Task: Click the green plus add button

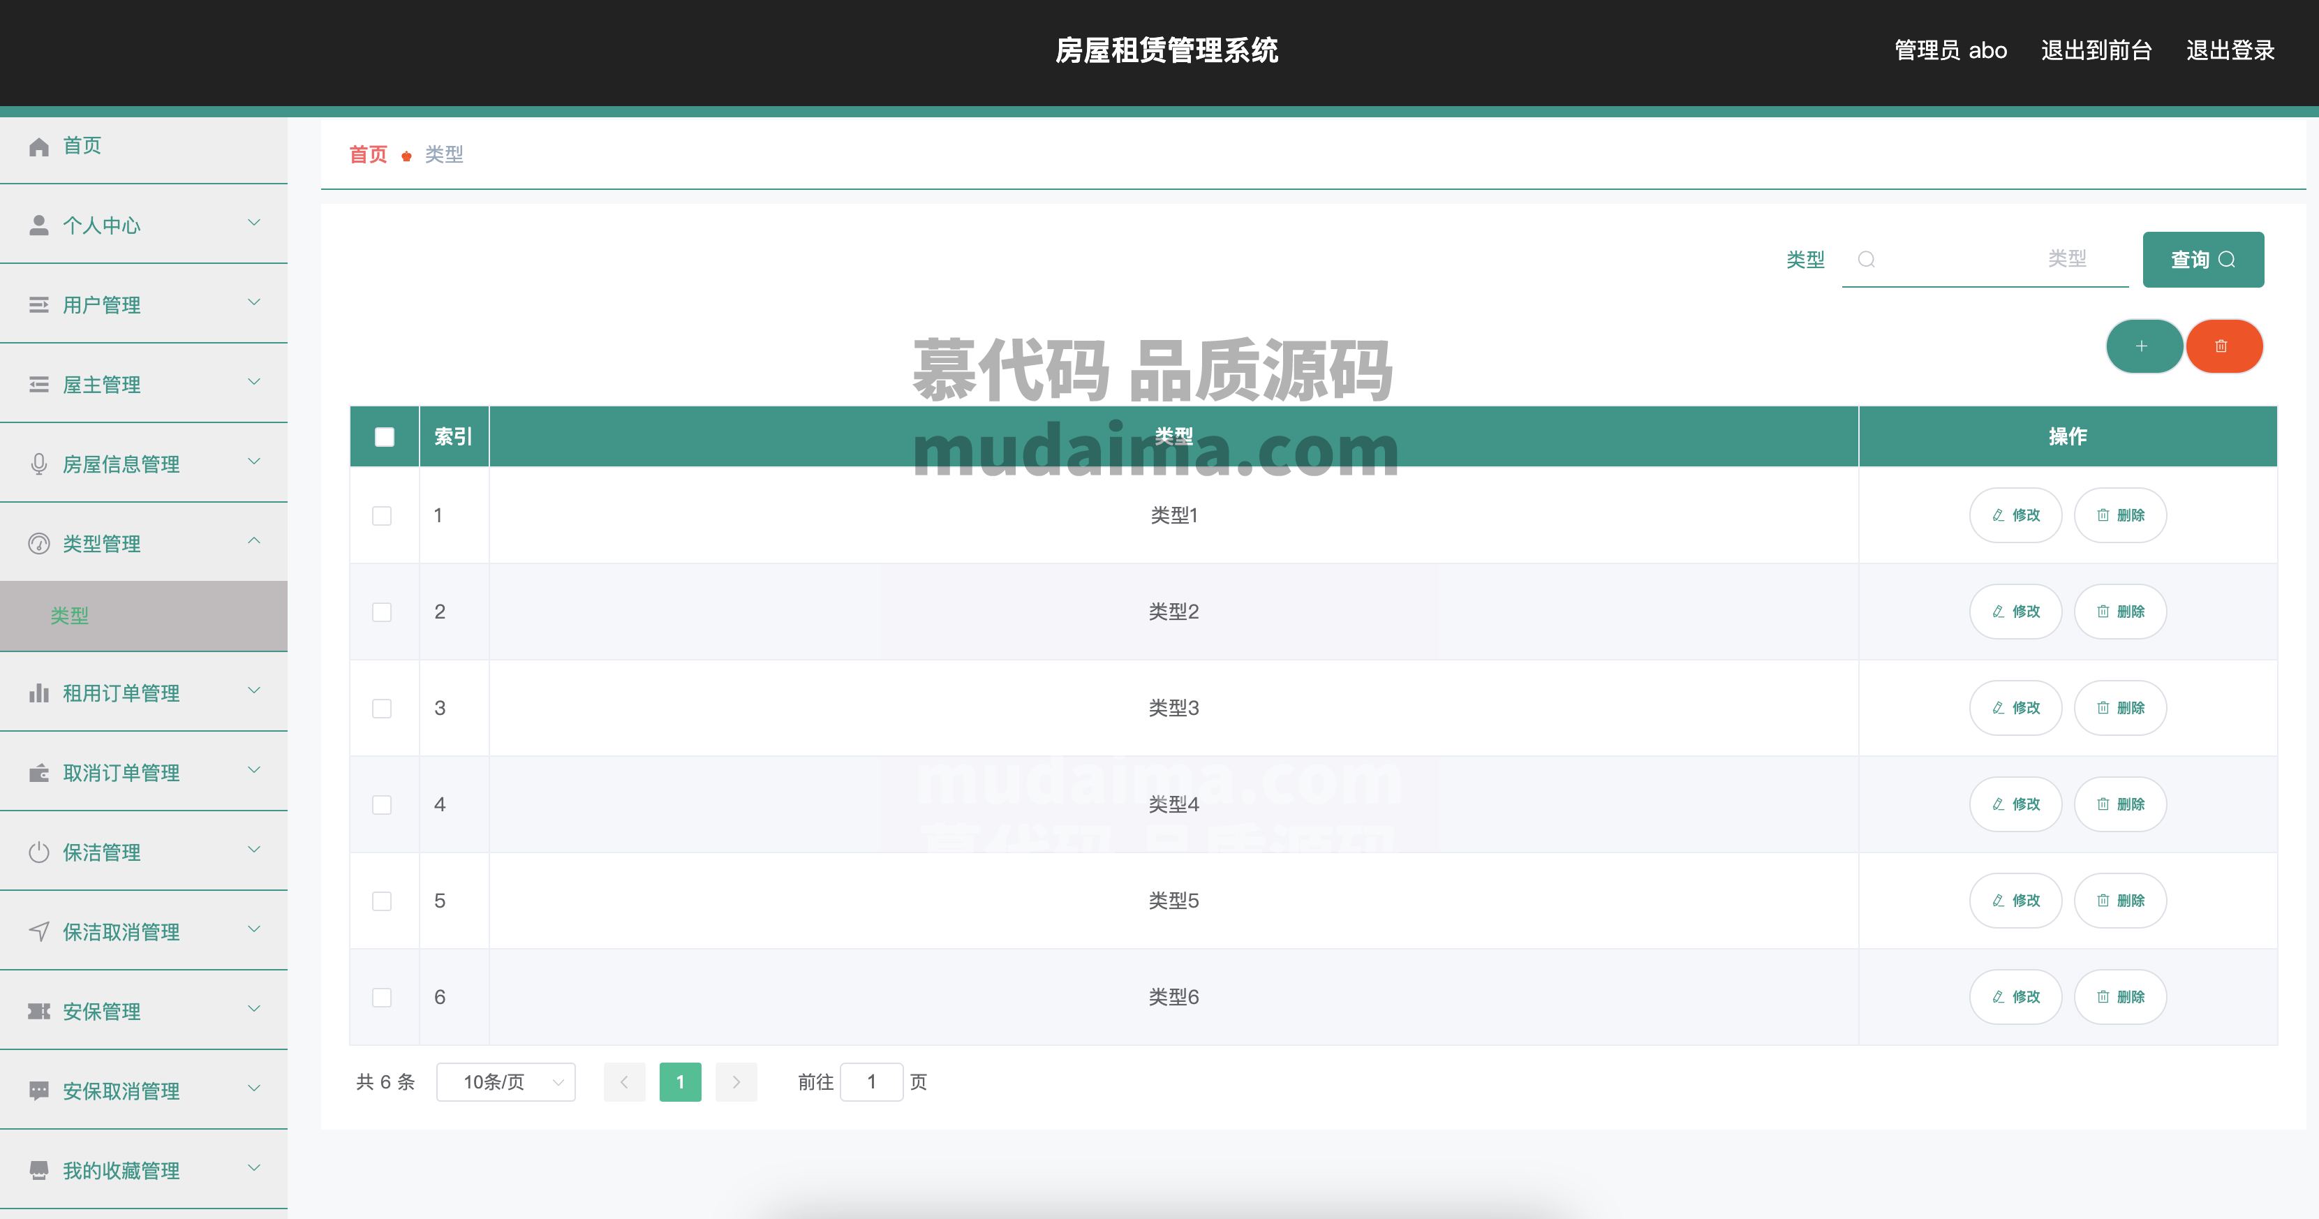Action: click(2144, 346)
